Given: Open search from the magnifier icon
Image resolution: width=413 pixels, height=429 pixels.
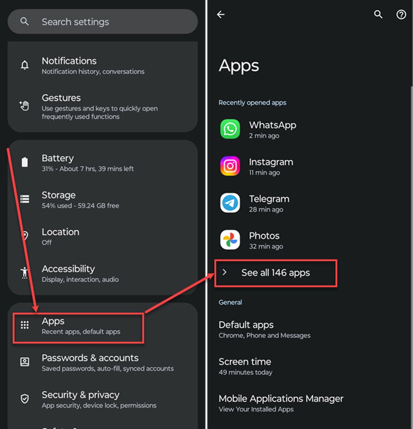Looking at the screenshot, I should (x=378, y=14).
